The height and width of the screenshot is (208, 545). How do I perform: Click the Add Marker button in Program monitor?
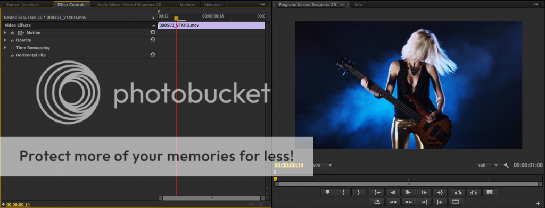327,193
